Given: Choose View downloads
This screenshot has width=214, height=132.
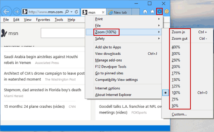Looking at the screenshot, I should coord(123,54).
